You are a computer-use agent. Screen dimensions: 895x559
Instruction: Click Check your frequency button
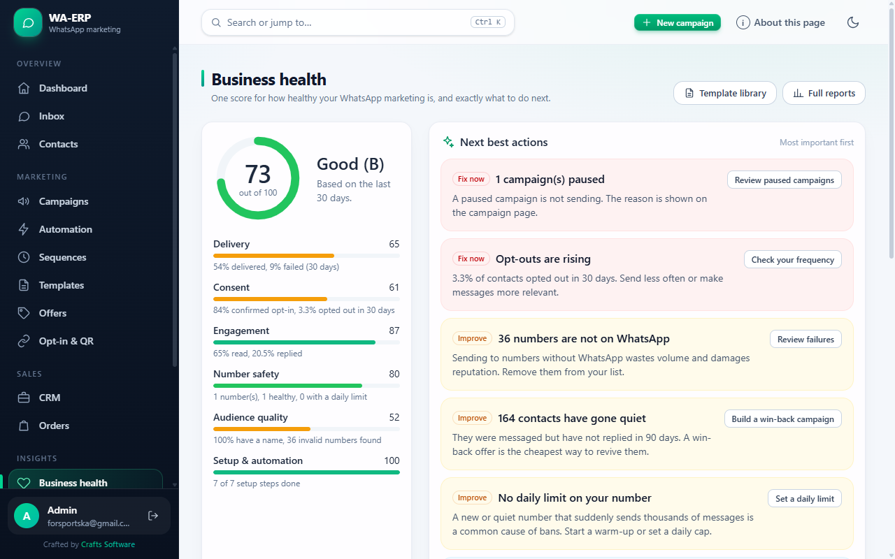click(x=793, y=259)
